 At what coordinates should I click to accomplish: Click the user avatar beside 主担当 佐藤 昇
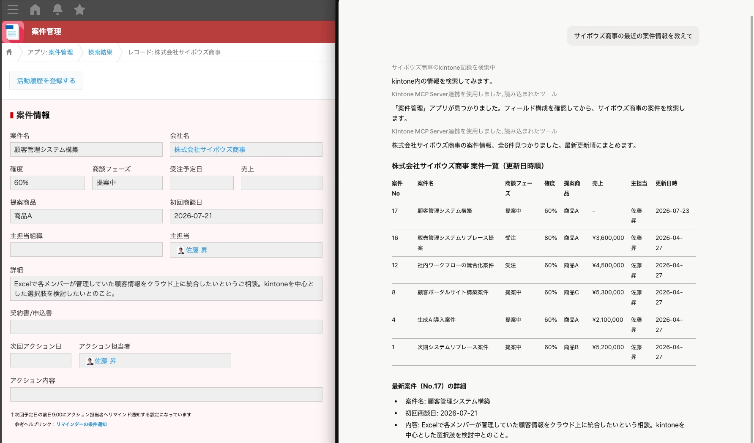[181, 250]
